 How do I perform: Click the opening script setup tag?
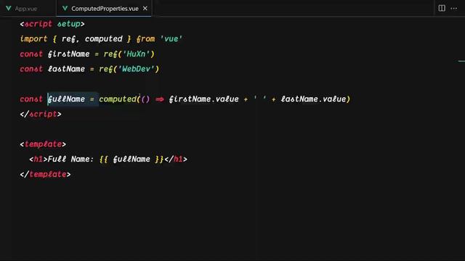52,24
